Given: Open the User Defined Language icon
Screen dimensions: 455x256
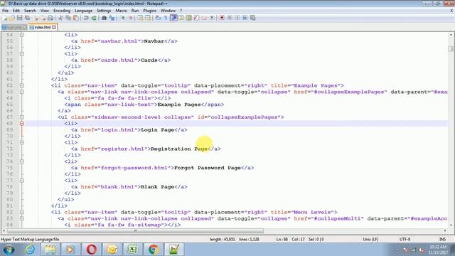Looking at the screenshot, I should tap(181, 18).
